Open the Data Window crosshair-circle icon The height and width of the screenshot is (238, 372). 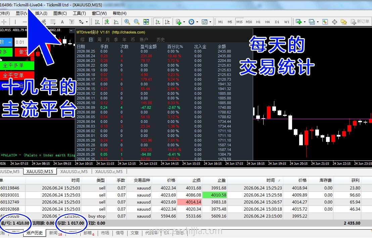tap(334, 22)
